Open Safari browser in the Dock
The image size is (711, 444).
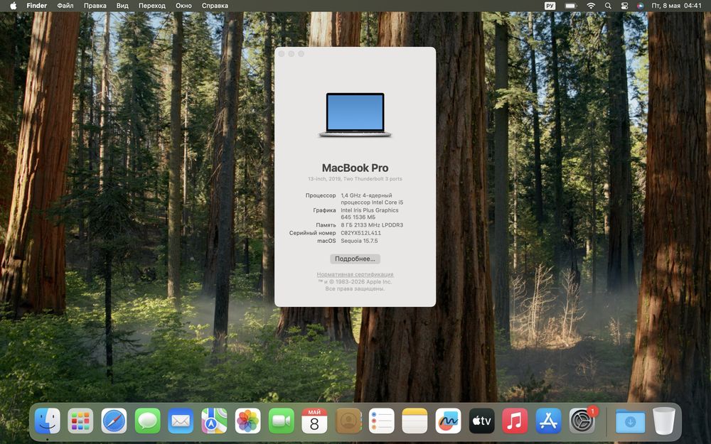[x=114, y=421]
